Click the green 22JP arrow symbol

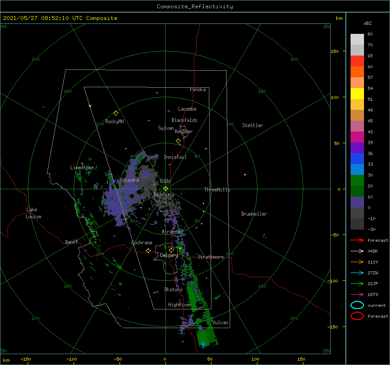pos(357,283)
